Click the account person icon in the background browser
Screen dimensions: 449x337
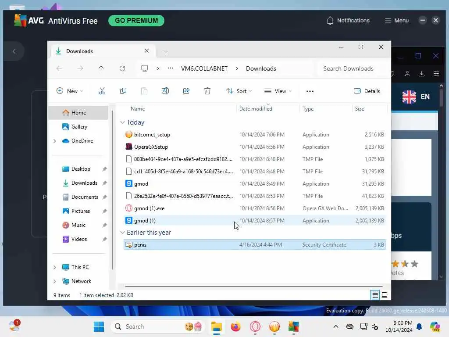click(407, 74)
